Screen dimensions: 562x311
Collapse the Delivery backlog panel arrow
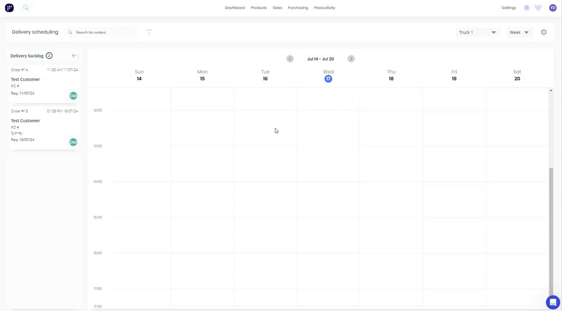click(75, 56)
